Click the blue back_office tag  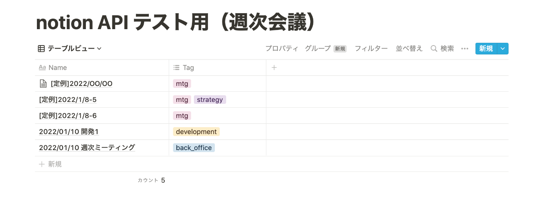(194, 148)
